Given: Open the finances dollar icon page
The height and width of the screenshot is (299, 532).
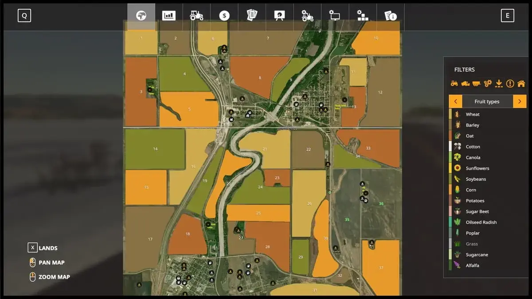Looking at the screenshot, I should [224, 16].
